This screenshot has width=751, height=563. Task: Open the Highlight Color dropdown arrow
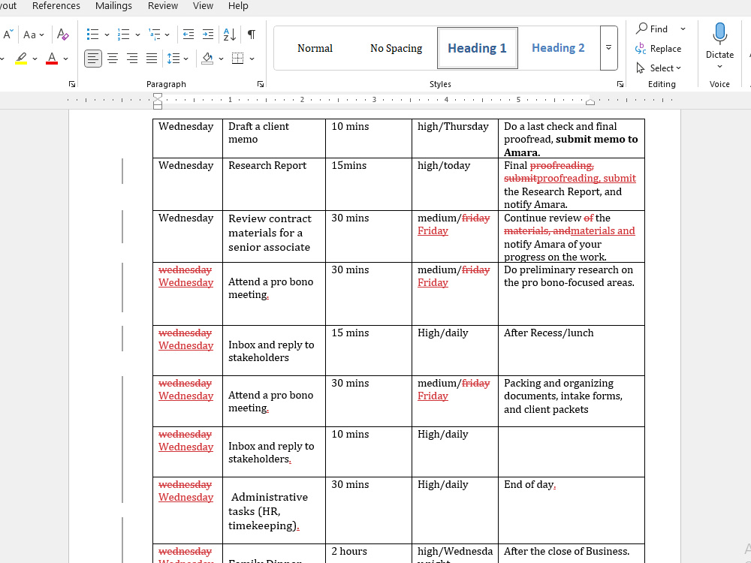tap(35, 59)
